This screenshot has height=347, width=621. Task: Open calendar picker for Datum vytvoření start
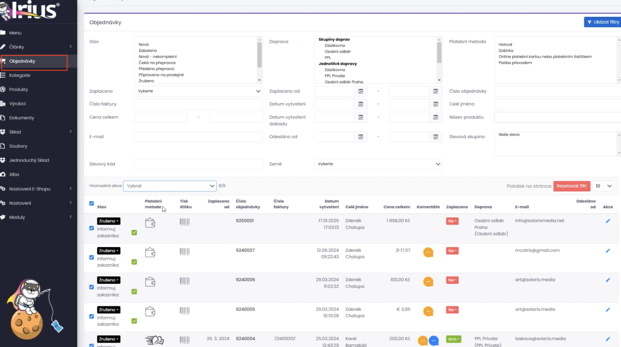click(x=361, y=104)
